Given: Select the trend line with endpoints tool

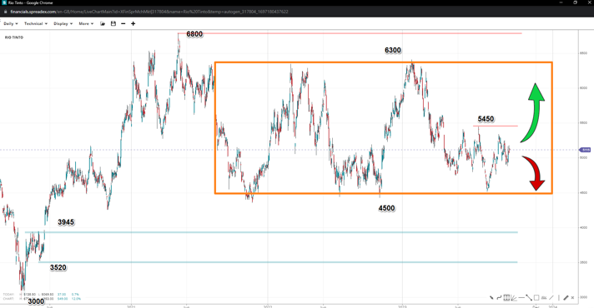Looking at the screenshot, I should (x=529, y=297).
